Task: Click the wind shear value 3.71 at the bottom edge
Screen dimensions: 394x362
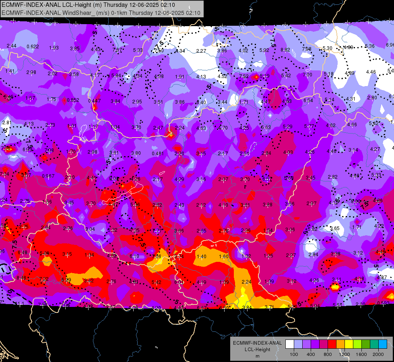Action: point(269,307)
